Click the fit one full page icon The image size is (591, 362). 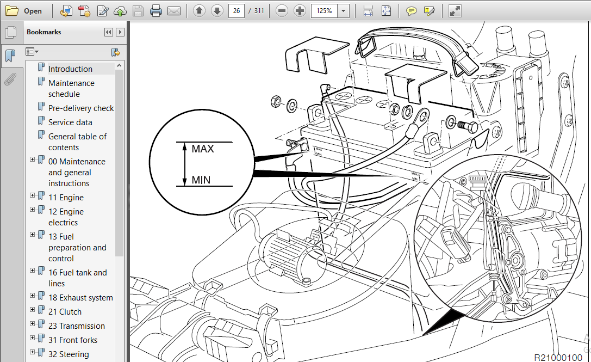[387, 11]
